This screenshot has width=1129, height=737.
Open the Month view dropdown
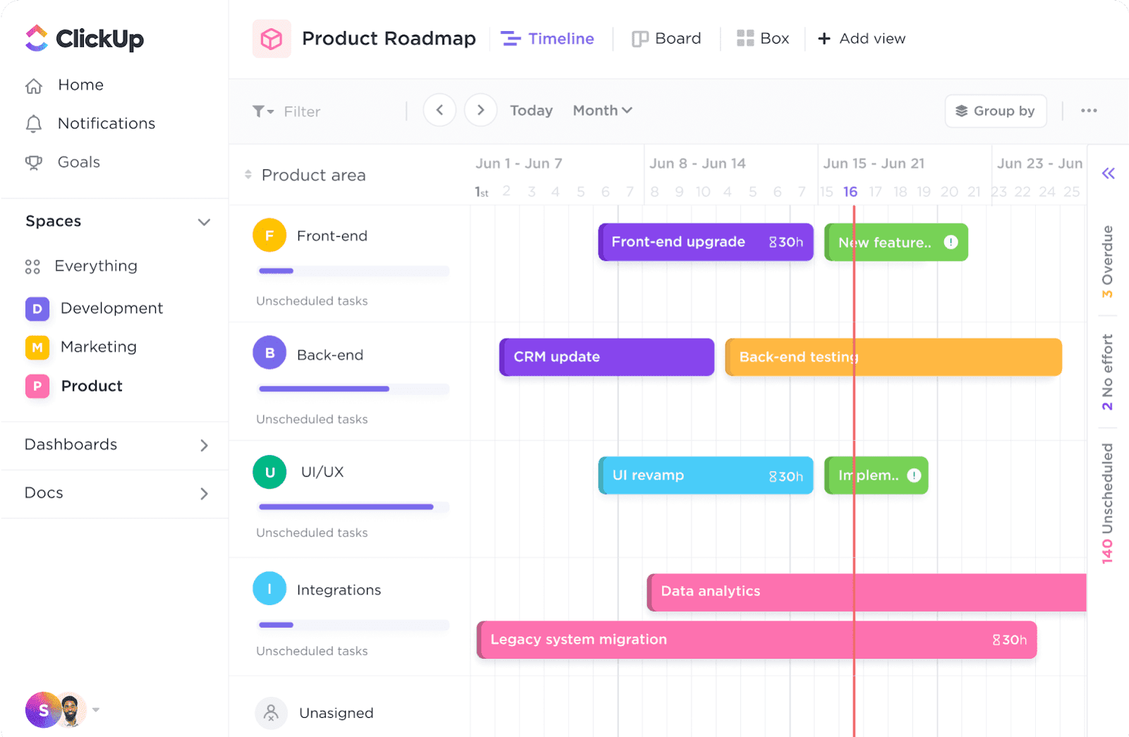pos(601,110)
